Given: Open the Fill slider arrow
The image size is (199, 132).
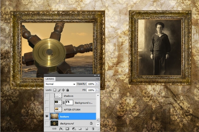Looking at the screenshot, I should point(97,90).
